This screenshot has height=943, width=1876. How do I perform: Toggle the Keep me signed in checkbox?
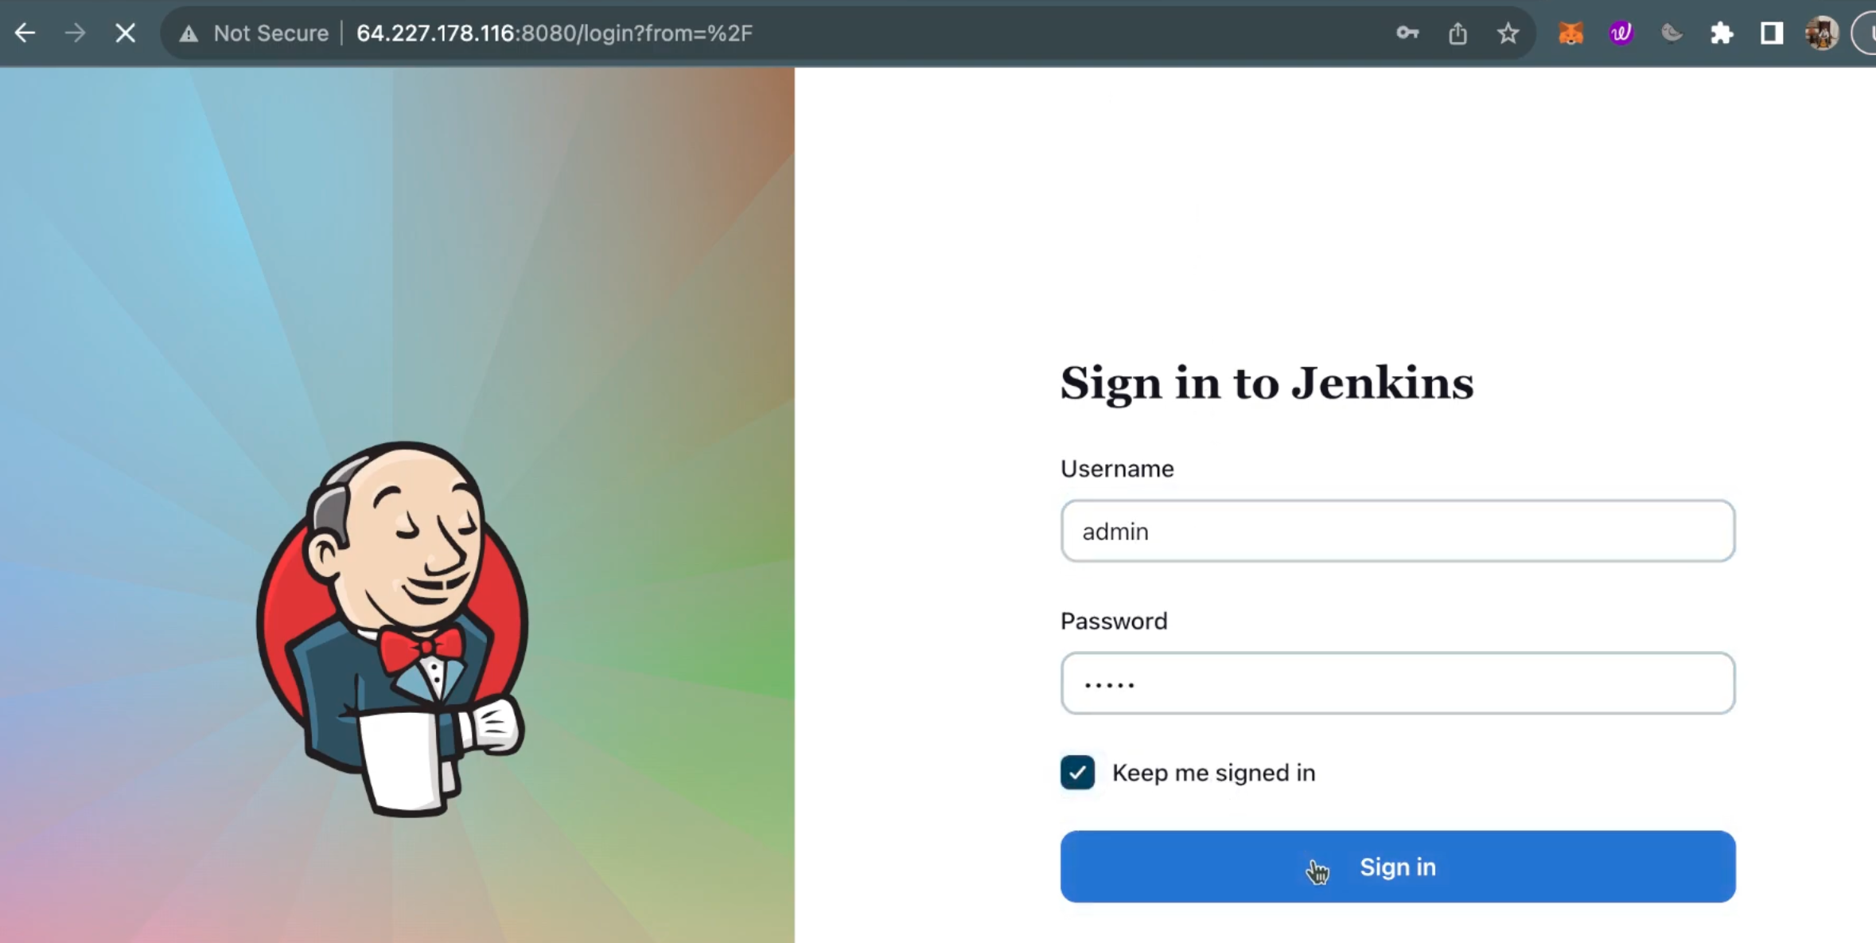1078,772
